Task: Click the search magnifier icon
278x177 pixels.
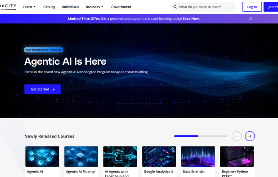Action: (x=175, y=7)
